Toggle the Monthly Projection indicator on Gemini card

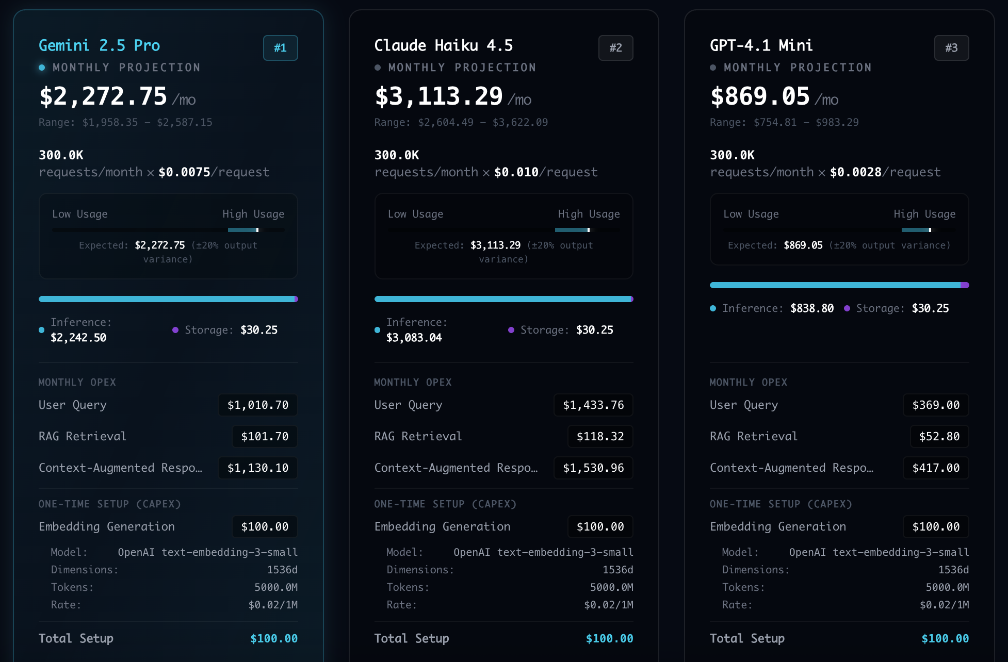[42, 67]
